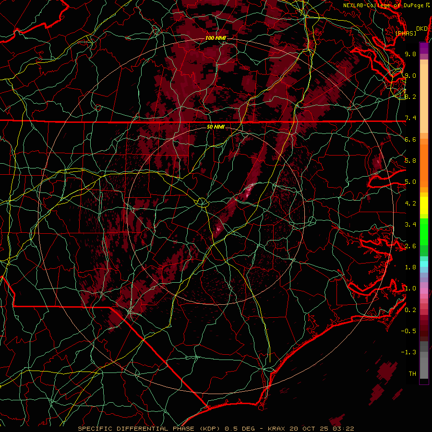
Task: Click the 50 NMI range ring label
Action: (216, 127)
